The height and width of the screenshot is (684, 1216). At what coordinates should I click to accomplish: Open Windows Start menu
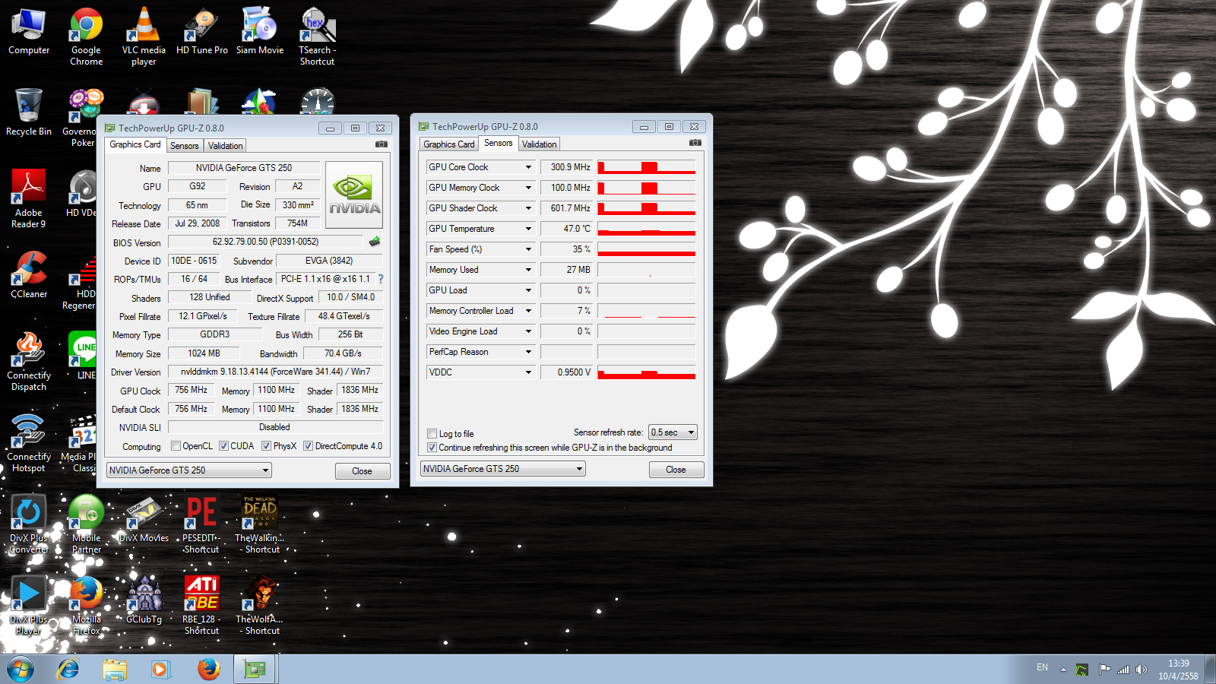click(21, 670)
